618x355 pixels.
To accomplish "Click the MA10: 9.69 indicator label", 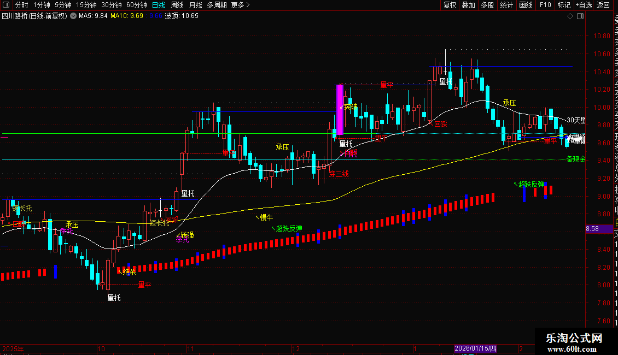I will 127,16.
